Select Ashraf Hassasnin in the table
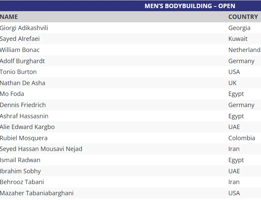The image size is (261, 200). tap(24, 116)
